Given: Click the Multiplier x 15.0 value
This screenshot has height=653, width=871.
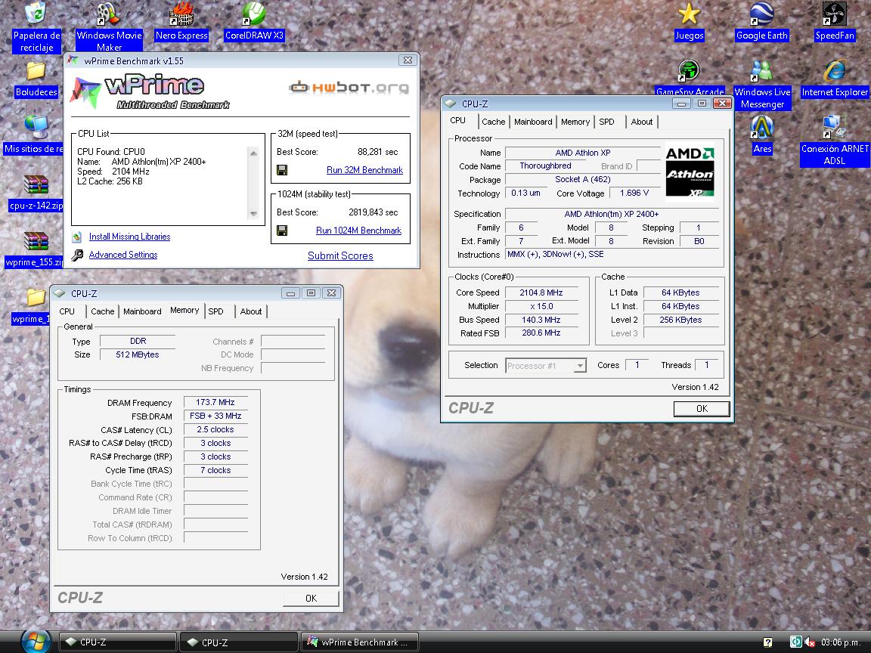Looking at the screenshot, I should (541, 307).
